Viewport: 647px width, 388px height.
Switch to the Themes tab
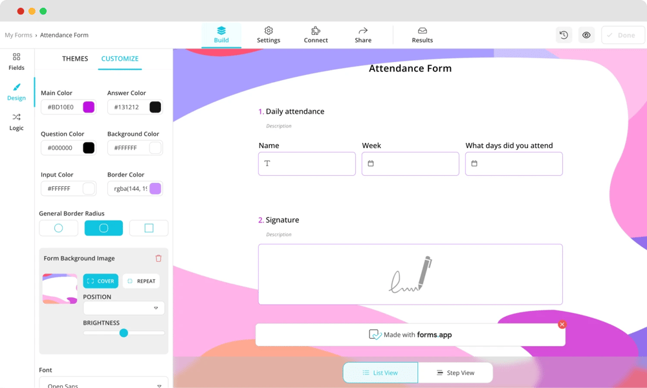pos(75,59)
